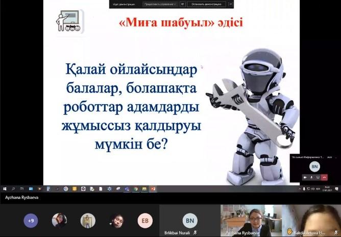Click the screen share icon in mini call window

pyautogui.click(x=318, y=176)
